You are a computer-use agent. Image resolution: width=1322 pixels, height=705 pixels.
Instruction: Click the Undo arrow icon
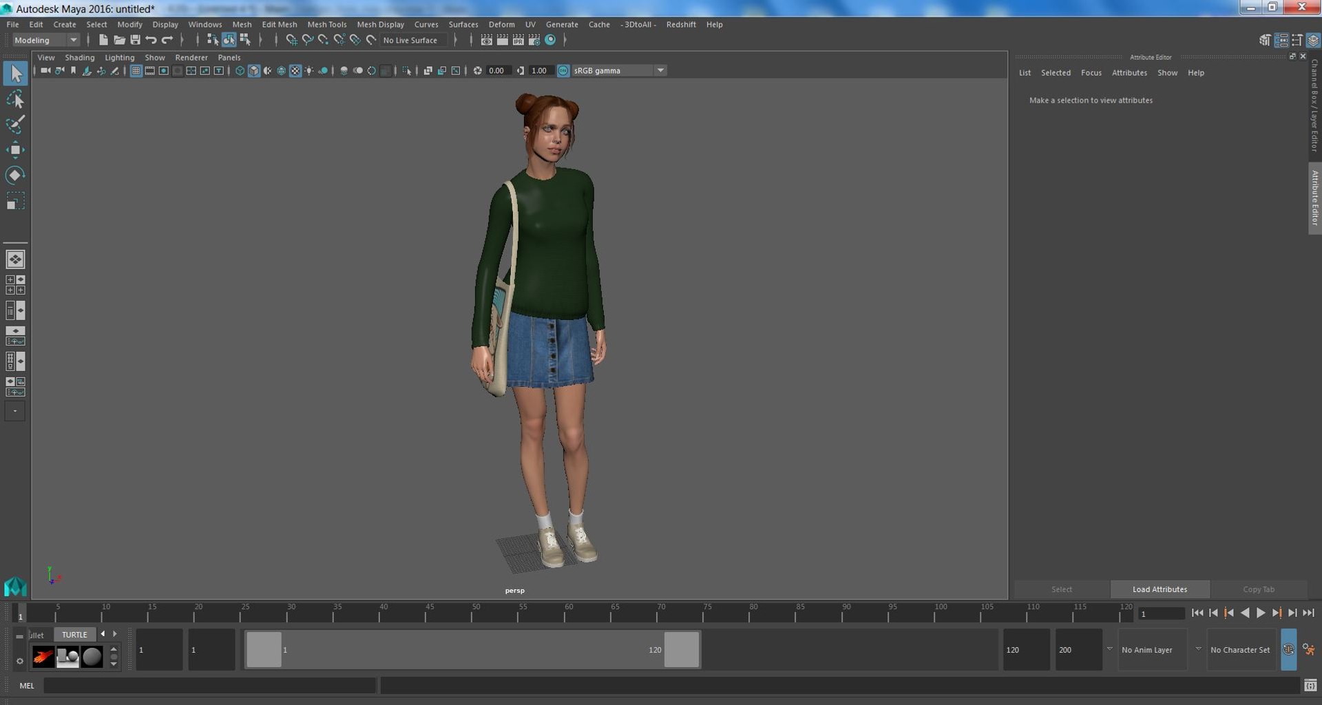[151, 40]
